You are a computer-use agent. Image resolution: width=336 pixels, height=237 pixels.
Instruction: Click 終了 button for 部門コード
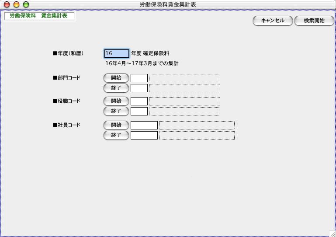[x=116, y=88]
